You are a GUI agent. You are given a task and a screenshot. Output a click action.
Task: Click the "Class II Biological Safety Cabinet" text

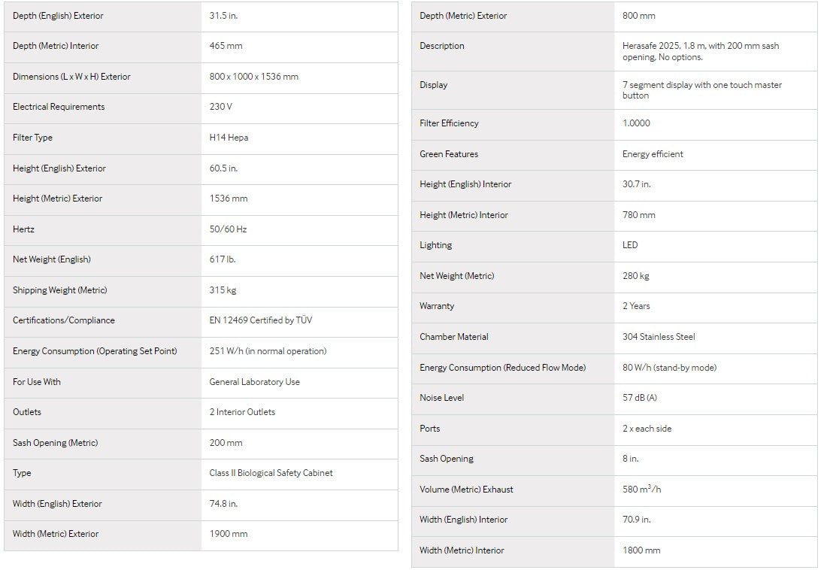[271, 473]
